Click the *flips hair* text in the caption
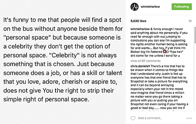 [x=176, y=52]
